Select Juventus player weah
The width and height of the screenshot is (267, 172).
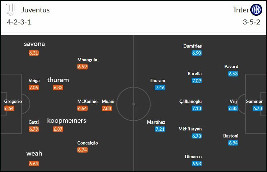tap(34, 153)
